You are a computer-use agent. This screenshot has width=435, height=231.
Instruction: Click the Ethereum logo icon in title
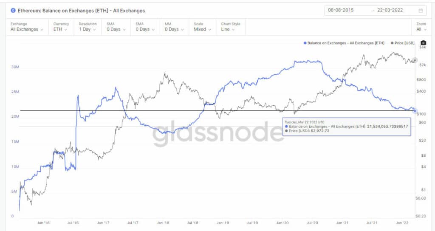(x=13, y=10)
